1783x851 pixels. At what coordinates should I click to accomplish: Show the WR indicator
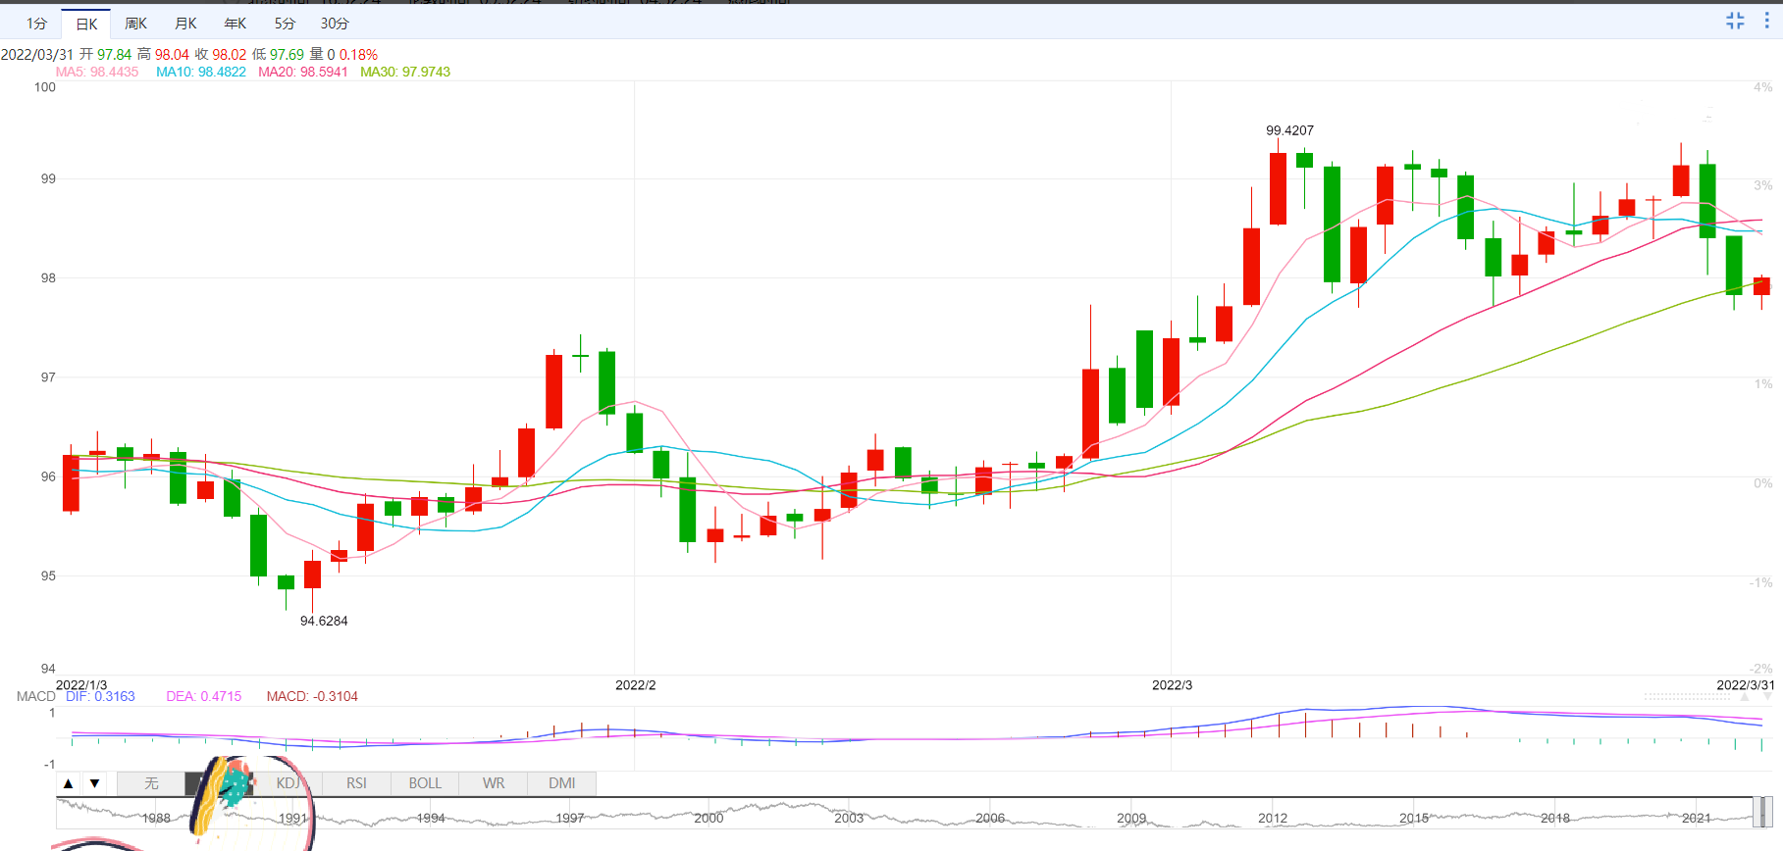pyautogui.click(x=494, y=783)
